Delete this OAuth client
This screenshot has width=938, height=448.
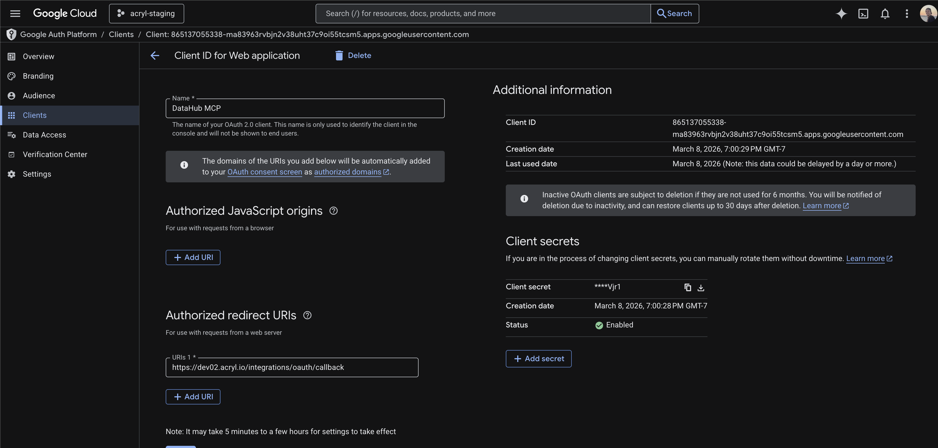(353, 55)
